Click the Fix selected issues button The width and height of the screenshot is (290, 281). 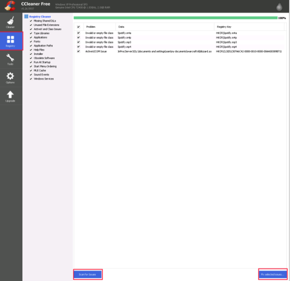273,274
